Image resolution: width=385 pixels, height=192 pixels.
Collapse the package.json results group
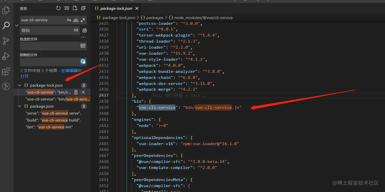click(20, 106)
